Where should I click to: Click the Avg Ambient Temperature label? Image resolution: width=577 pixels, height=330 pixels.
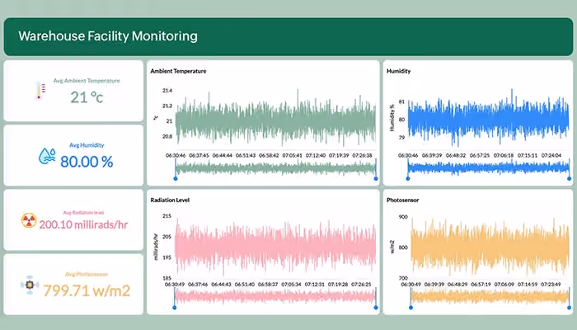coord(87,81)
